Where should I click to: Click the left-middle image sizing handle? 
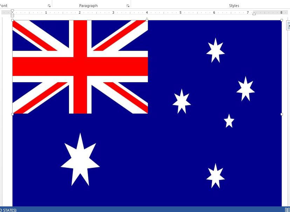click(x=13, y=114)
